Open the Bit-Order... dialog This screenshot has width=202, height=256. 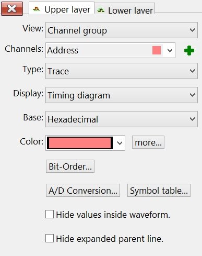point(70,166)
